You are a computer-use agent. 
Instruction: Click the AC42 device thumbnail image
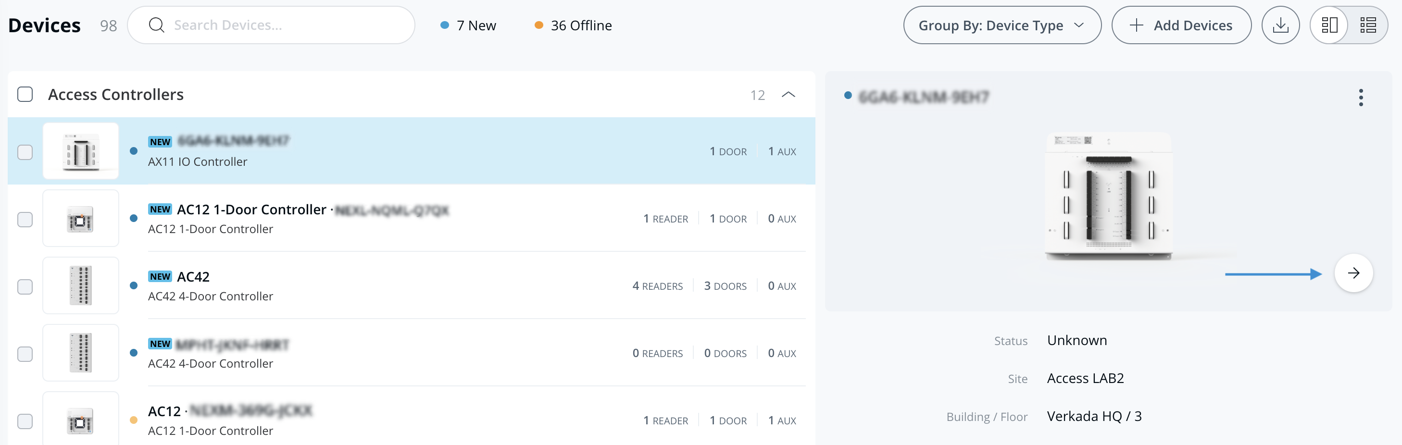pos(81,285)
